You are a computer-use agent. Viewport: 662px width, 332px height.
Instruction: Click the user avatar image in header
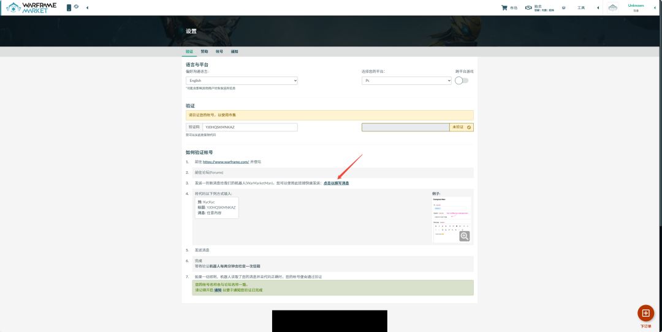coord(612,7)
